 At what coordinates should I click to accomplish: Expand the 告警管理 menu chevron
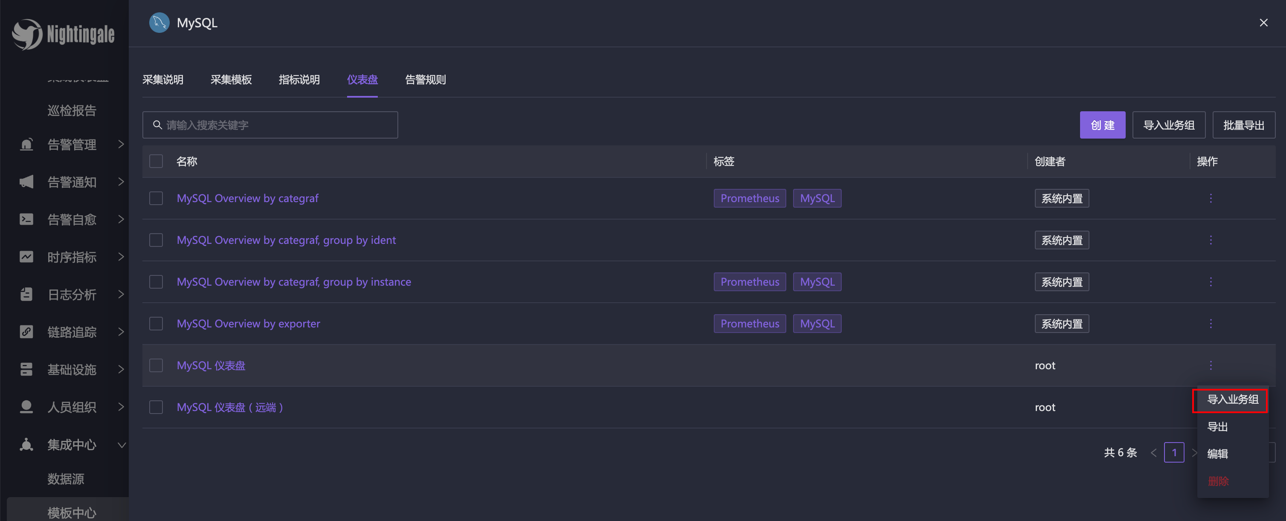(x=122, y=144)
